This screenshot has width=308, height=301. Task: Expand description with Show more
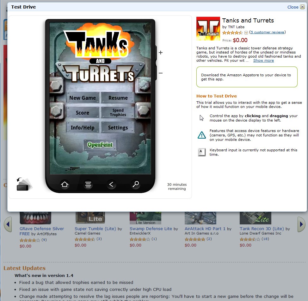pyautogui.click(x=263, y=60)
